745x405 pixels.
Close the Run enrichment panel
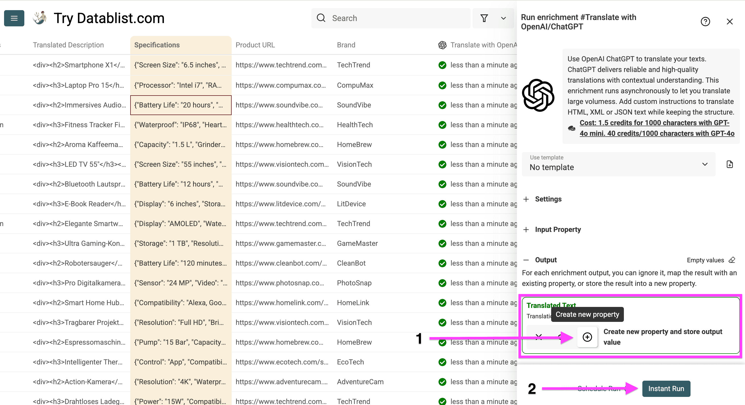[730, 21]
